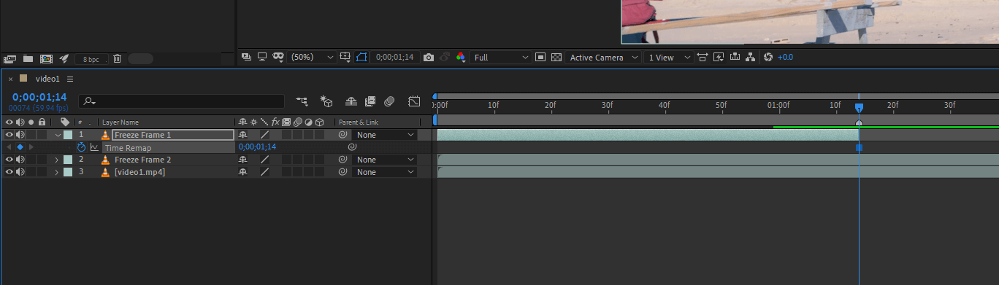This screenshot has height=285, width=999.
Task: Click the Reset Exposure aperture icon
Action: point(768,57)
